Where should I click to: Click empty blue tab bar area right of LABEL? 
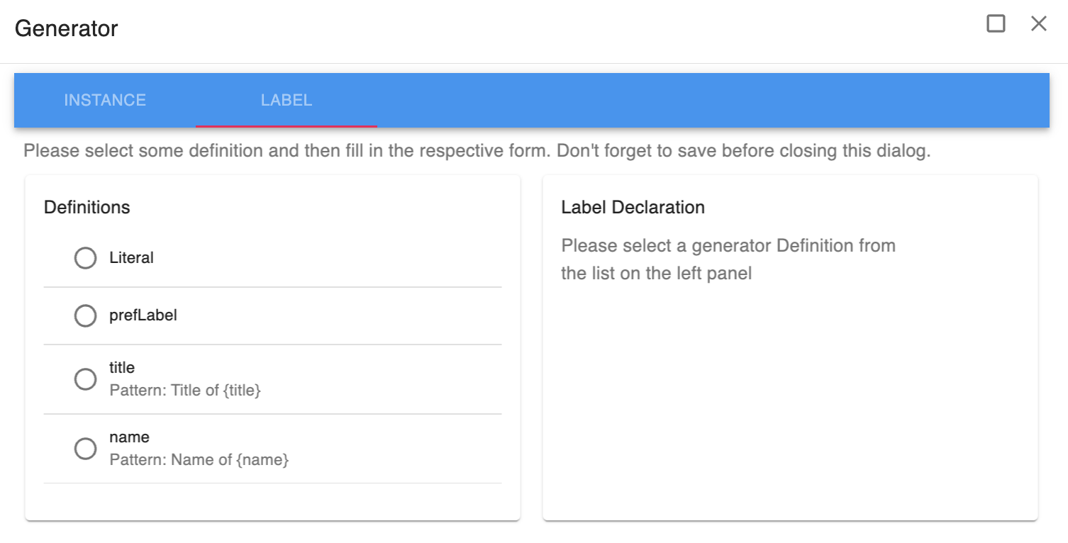click(x=709, y=100)
